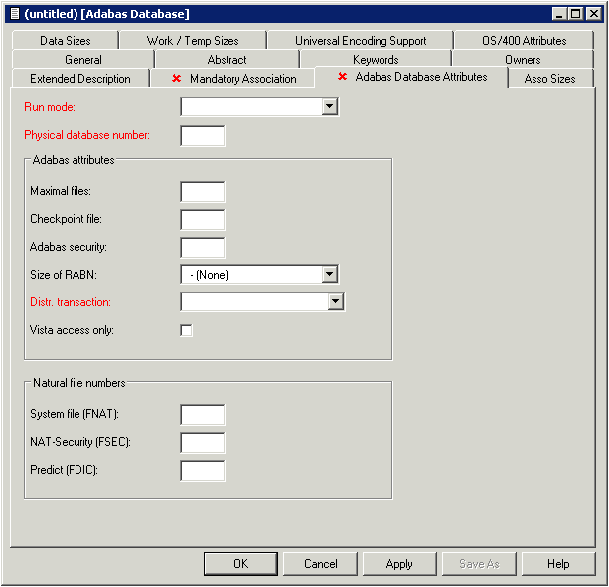Switch to the Keywords tab
Screen dimensions: 609x587
pos(376,60)
